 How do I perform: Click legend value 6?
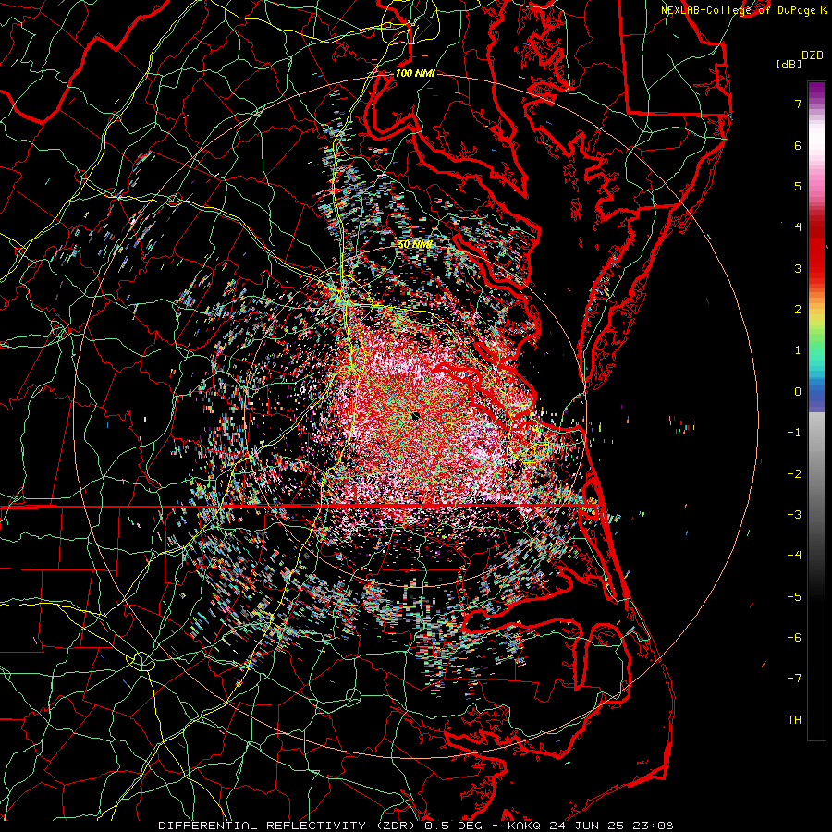pyautogui.click(x=798, y=145)
